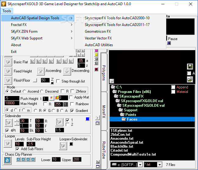Open the color picker icon next to I: field
The height and width of the screenshot is (170, 198).
tap(52, 98)
